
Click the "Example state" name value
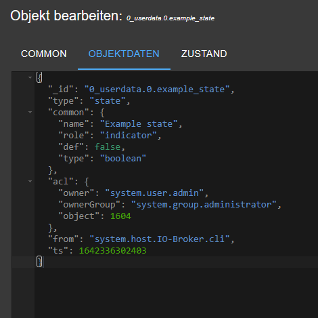pyautogui.click(x=139, y=124)
